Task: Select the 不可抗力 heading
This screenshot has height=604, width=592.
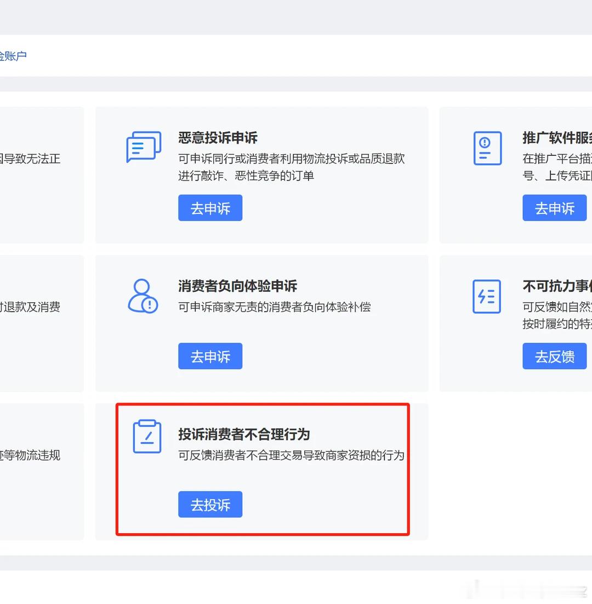Action: tap(557, 286)
